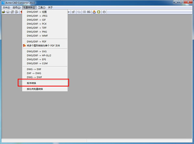Pick DWG/DXF -> PCX option
Screen dimensions: 194x144
pyautogui.click(x=45, y=24)
